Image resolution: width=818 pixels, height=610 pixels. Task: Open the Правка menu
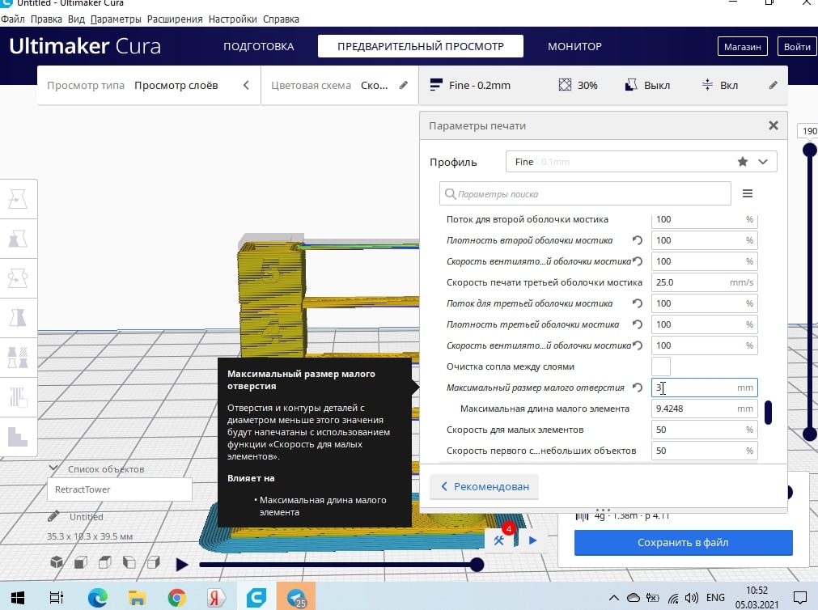(46, 19)
